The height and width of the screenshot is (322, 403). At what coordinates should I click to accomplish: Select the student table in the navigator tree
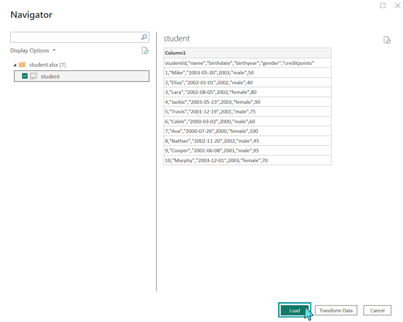click(x=48, y=76)
